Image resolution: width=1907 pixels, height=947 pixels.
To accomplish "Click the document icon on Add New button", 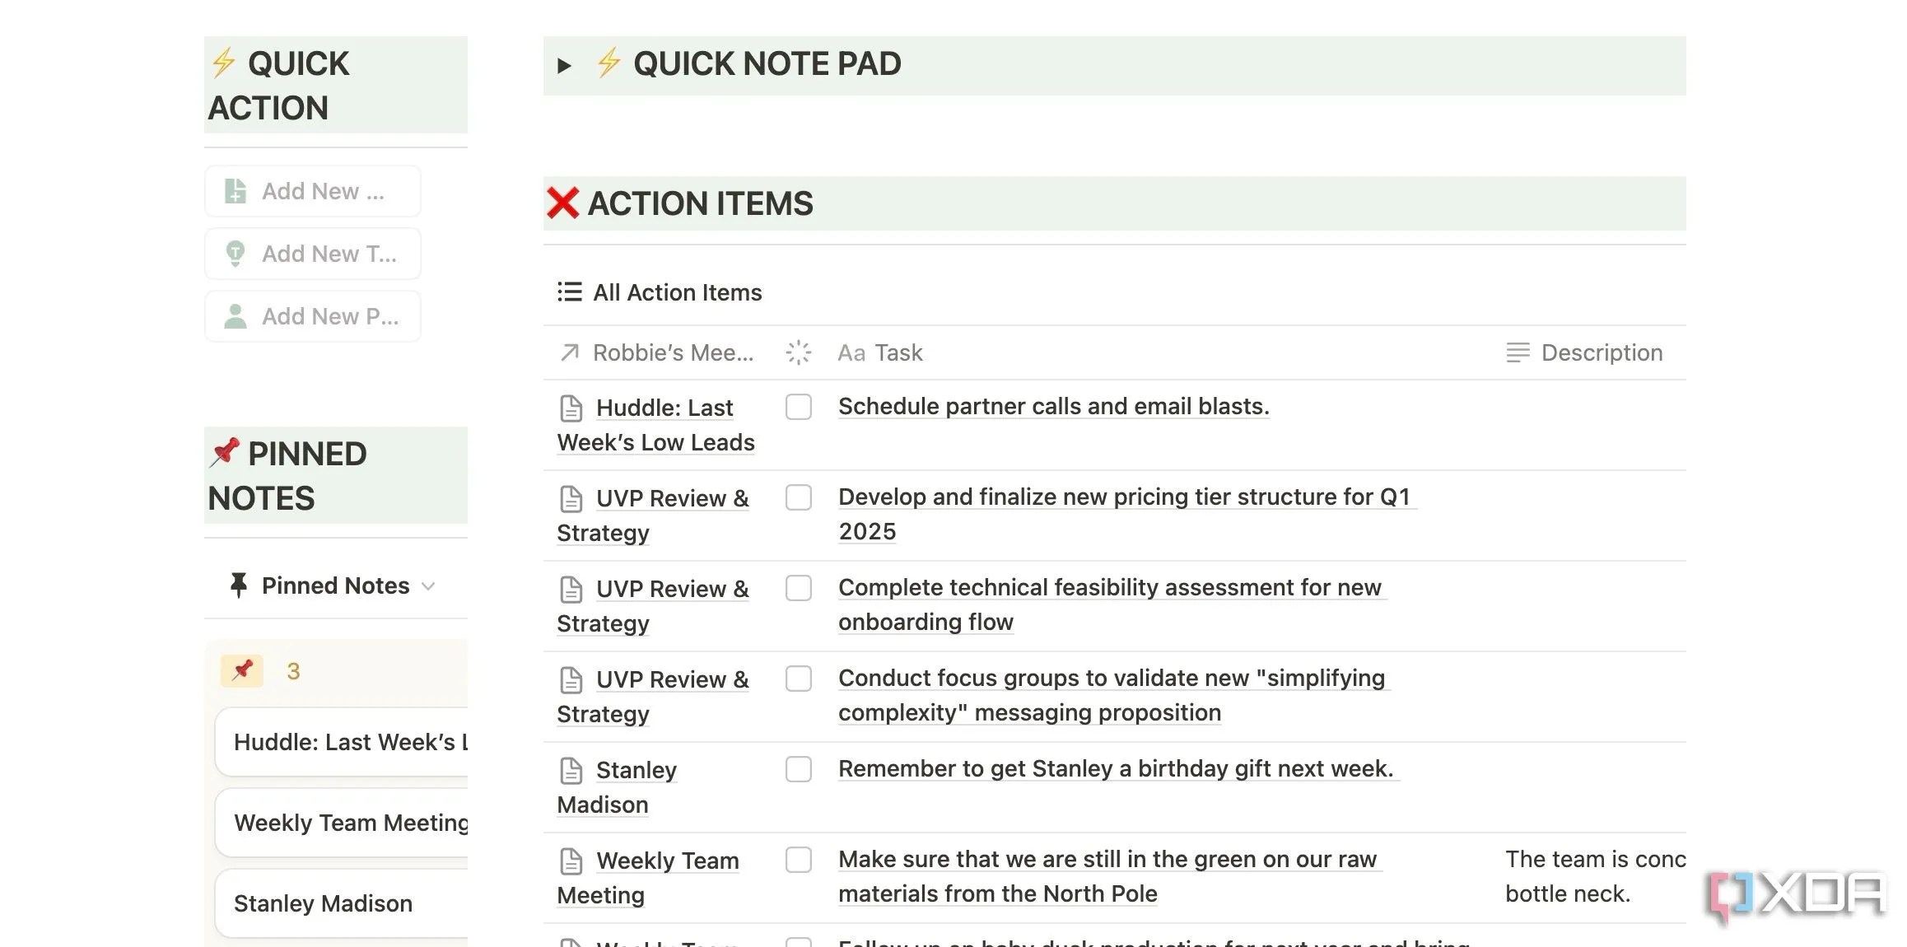I will pyautogui.click(x=235, y=191).
